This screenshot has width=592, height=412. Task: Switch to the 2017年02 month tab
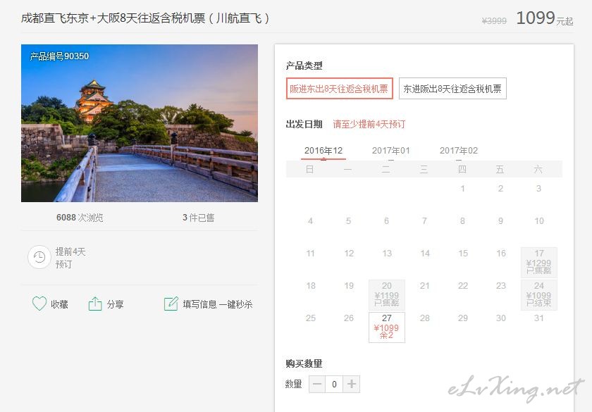point(458,151)
